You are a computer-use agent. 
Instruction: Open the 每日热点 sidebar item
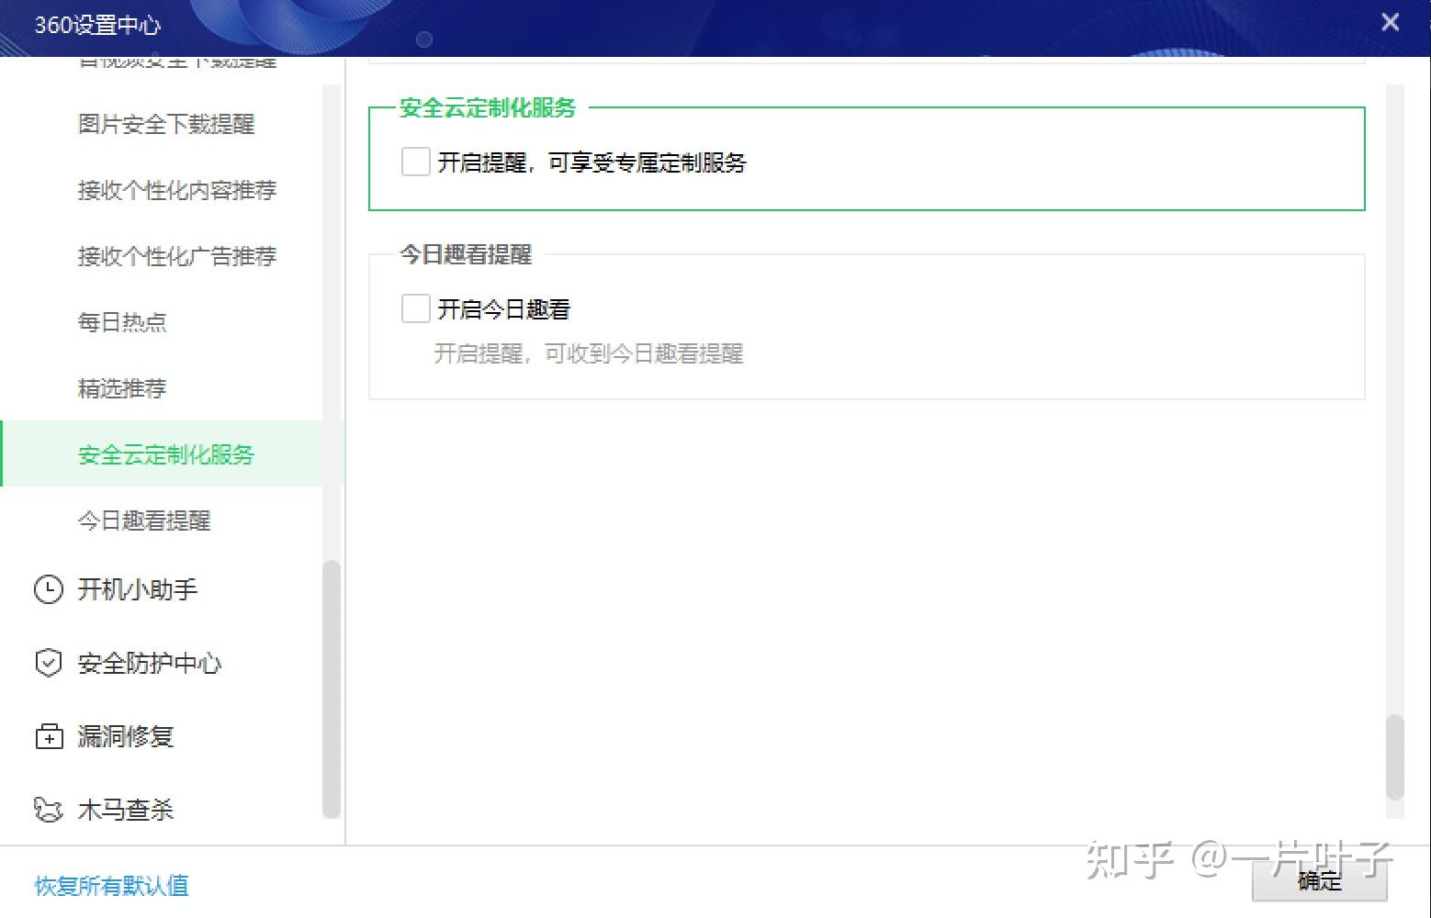pyautogui.click(x=122, y=322)
